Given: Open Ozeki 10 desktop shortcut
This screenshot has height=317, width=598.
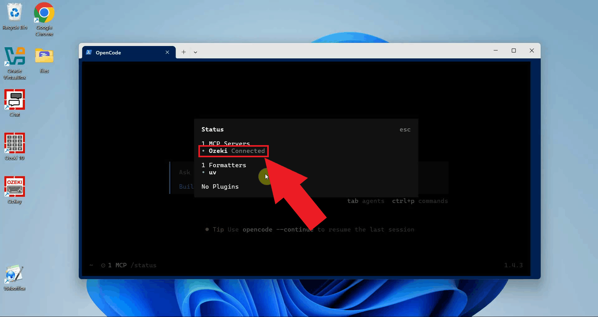Looking at the screenshot, I should 15,146.
